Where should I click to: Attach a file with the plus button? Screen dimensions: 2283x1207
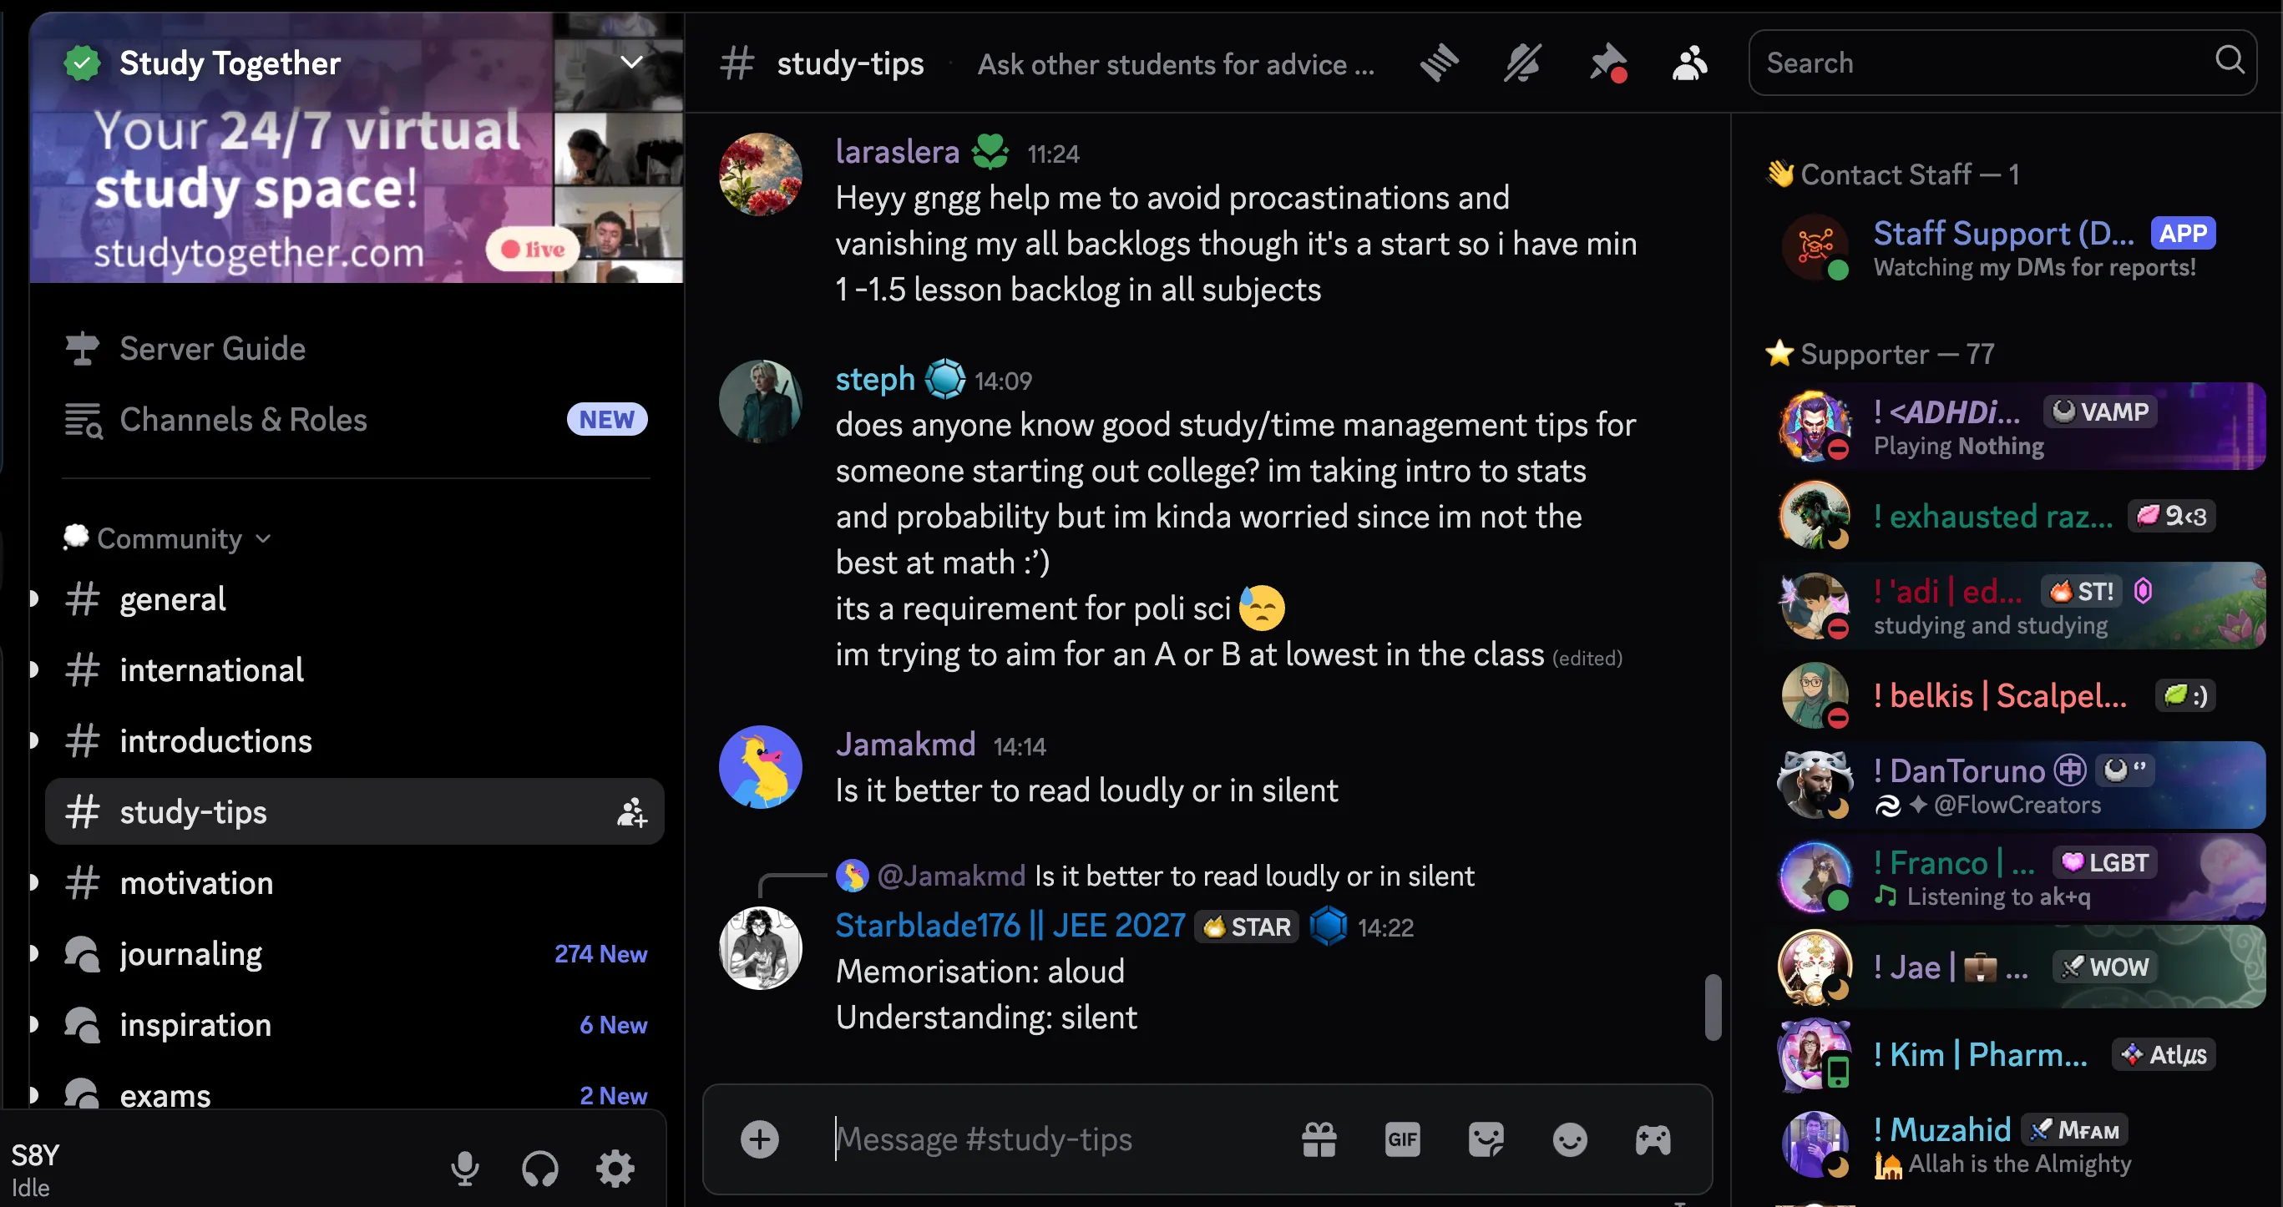tap(759, 1139)
